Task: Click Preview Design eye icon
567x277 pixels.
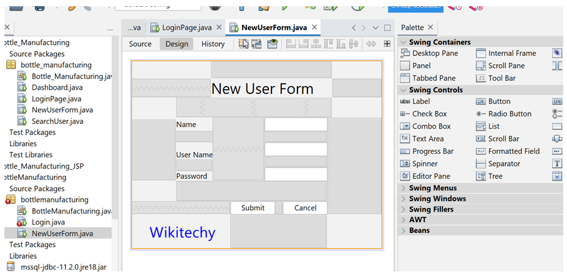Action: [272, 44]
